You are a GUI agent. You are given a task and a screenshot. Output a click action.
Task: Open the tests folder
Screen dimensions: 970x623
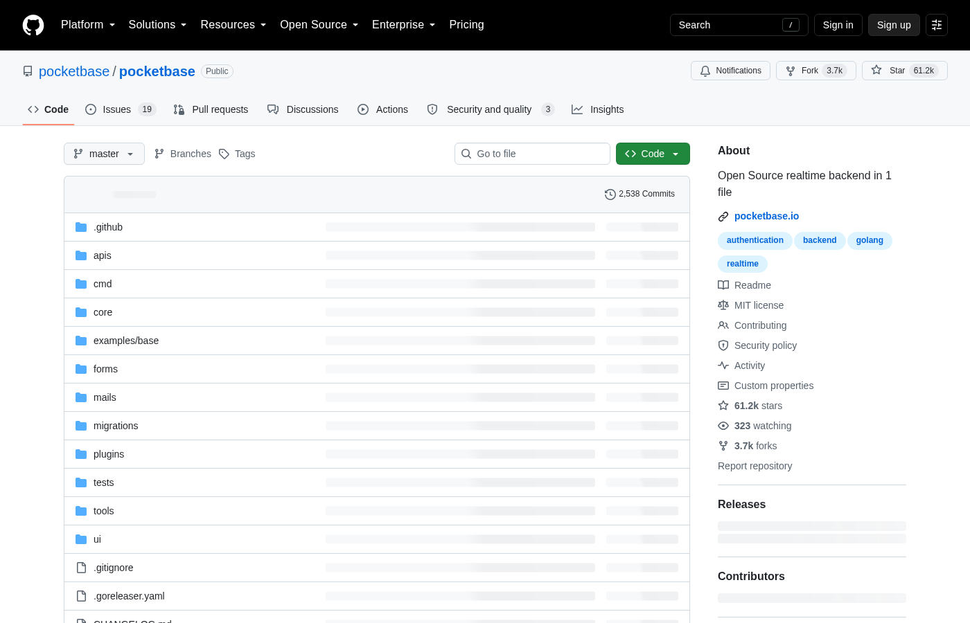[104, 482]
